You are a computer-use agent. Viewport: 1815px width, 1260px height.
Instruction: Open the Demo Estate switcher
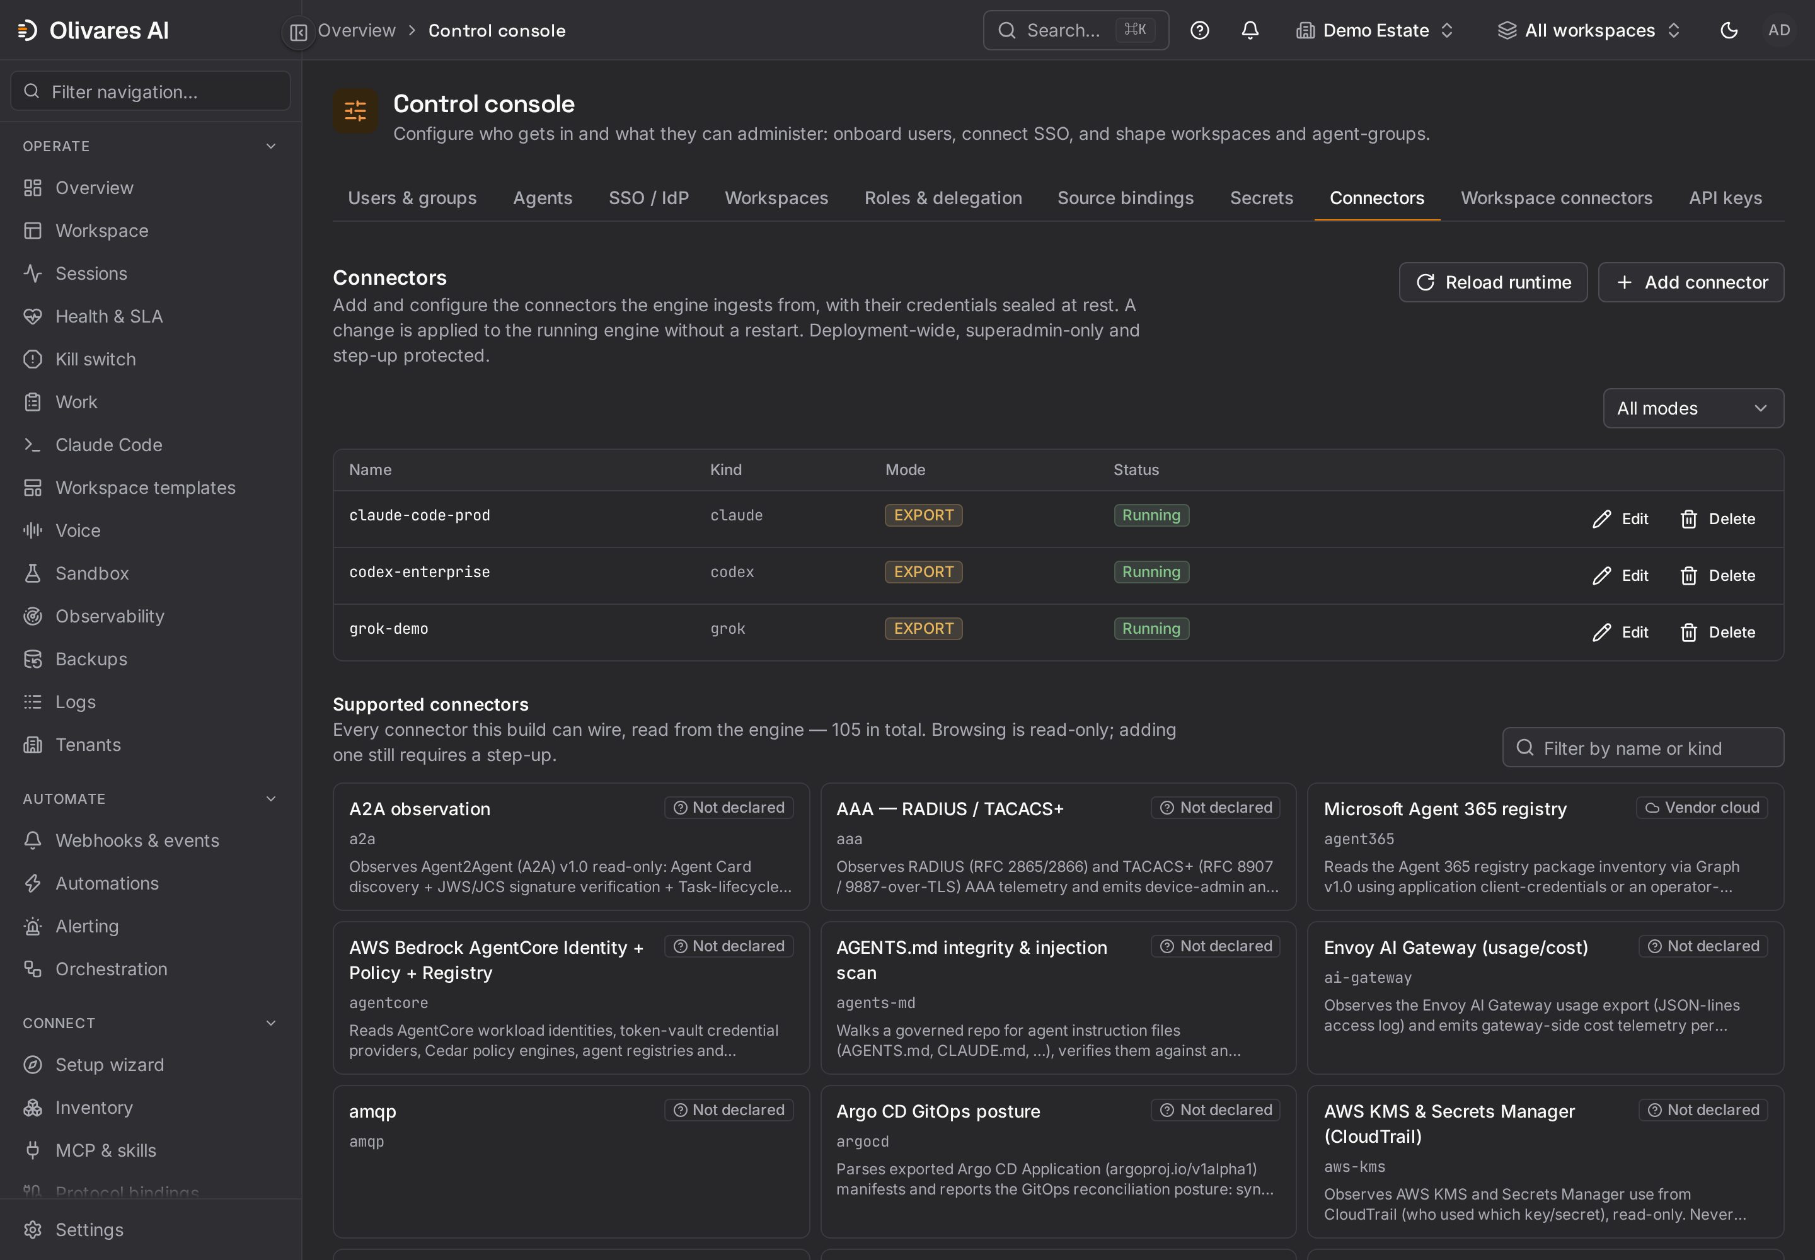[x=1374, y=30]
